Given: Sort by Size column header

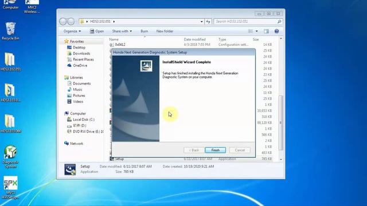Looking at the screenshot, I should tap(256, 39).
